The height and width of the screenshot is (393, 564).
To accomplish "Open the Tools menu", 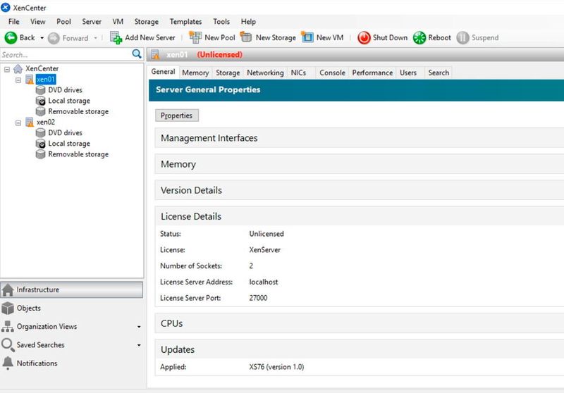I will [x=221, y=22].
